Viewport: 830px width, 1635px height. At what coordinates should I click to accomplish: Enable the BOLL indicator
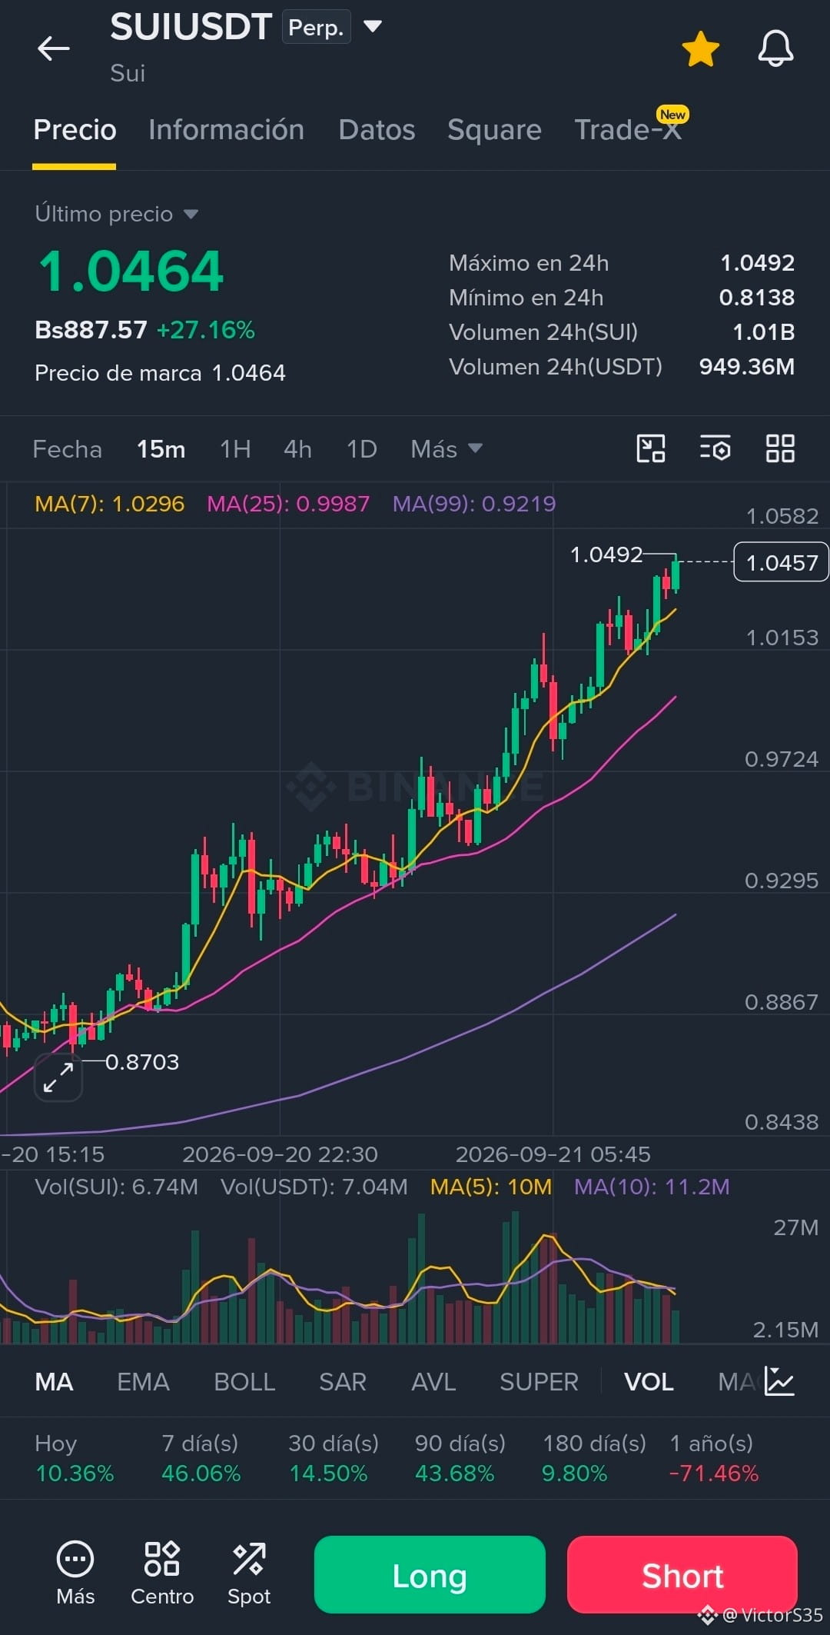[244, 1382]
